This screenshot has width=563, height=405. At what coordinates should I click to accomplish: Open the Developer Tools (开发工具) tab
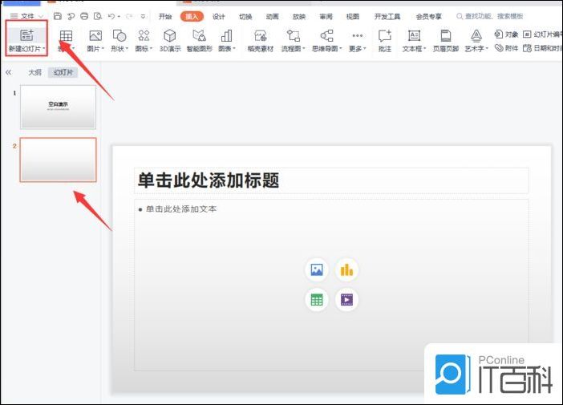(387, 17)
